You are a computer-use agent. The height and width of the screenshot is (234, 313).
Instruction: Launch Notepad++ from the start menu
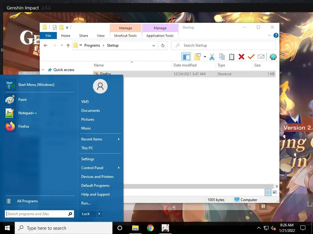click(39, 113)
